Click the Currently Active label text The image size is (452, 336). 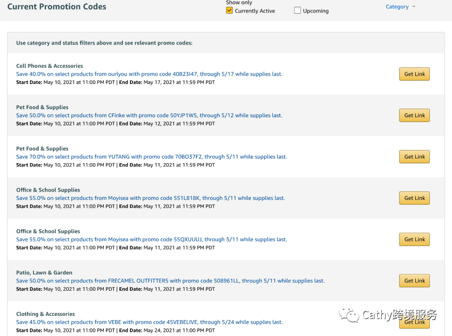tap(255, 10)
